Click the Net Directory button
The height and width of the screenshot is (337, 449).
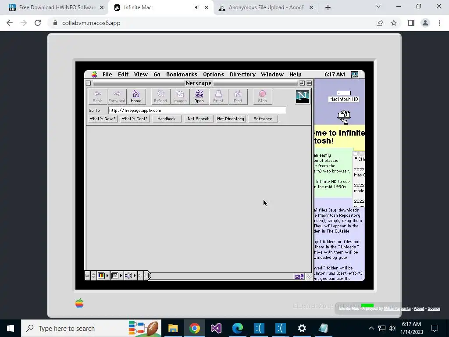point(231,118)
